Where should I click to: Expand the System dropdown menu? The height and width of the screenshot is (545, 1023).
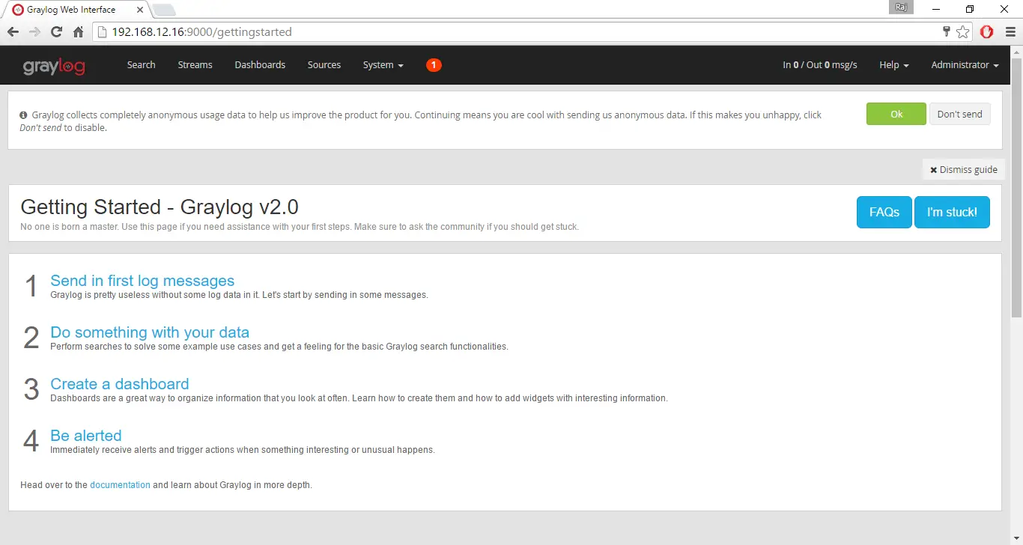point(383,65)
